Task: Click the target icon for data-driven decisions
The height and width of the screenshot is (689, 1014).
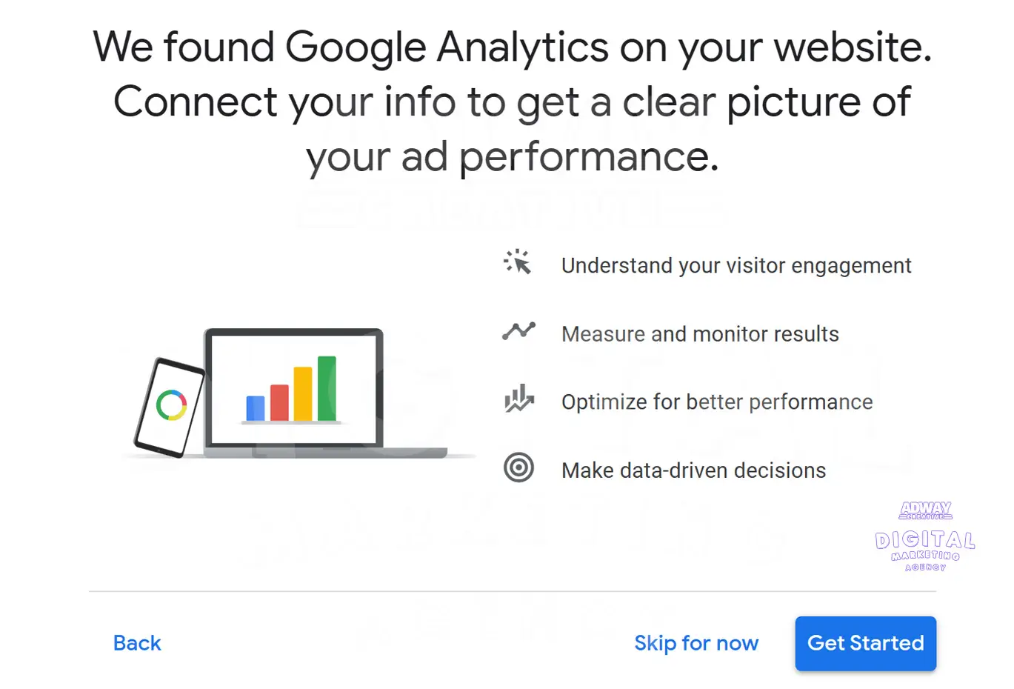Action: coord(519,467)
